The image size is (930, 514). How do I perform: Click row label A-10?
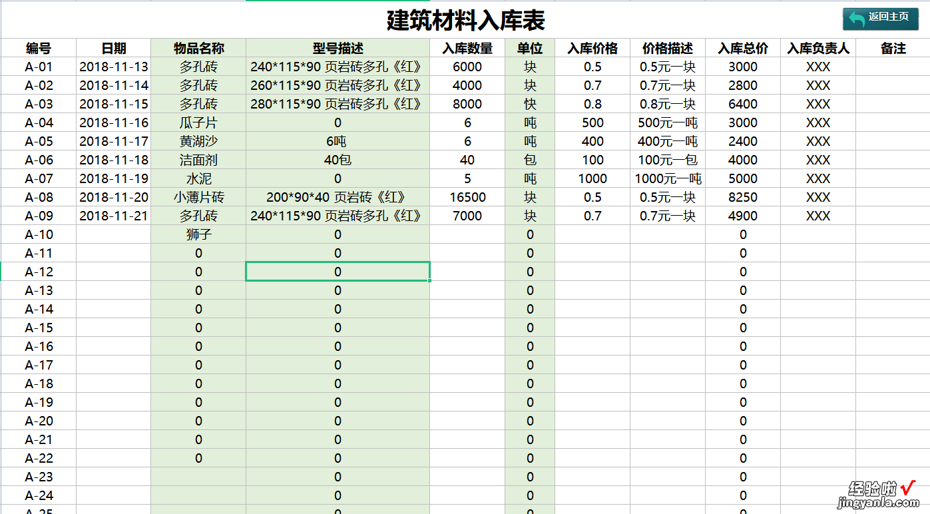click(39, 234)
